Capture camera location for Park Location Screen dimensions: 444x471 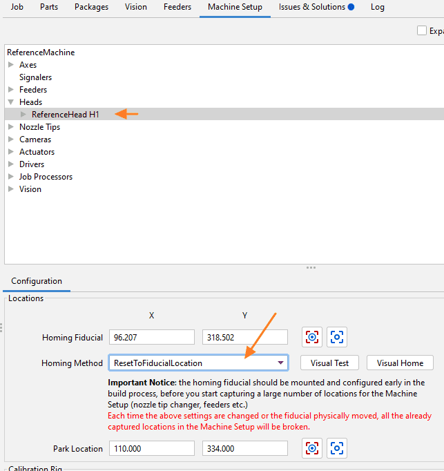click(x=313, y=448)
